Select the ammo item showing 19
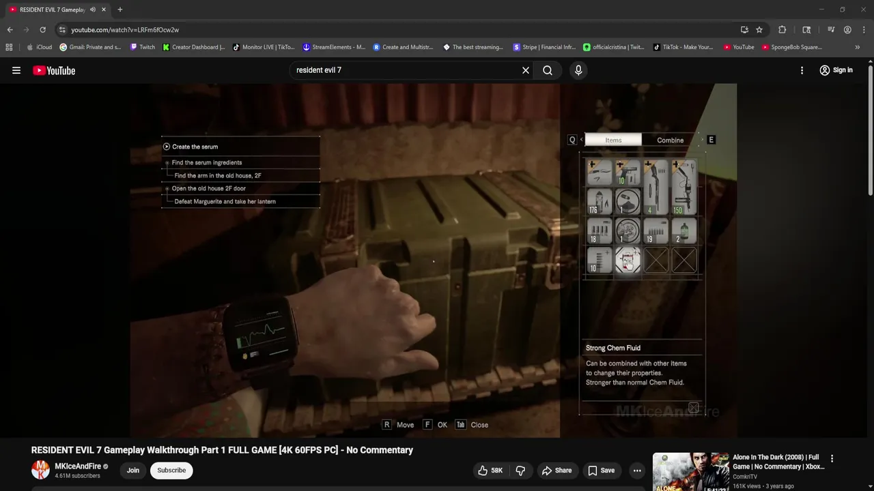The image size is (874, 491). 655,230
